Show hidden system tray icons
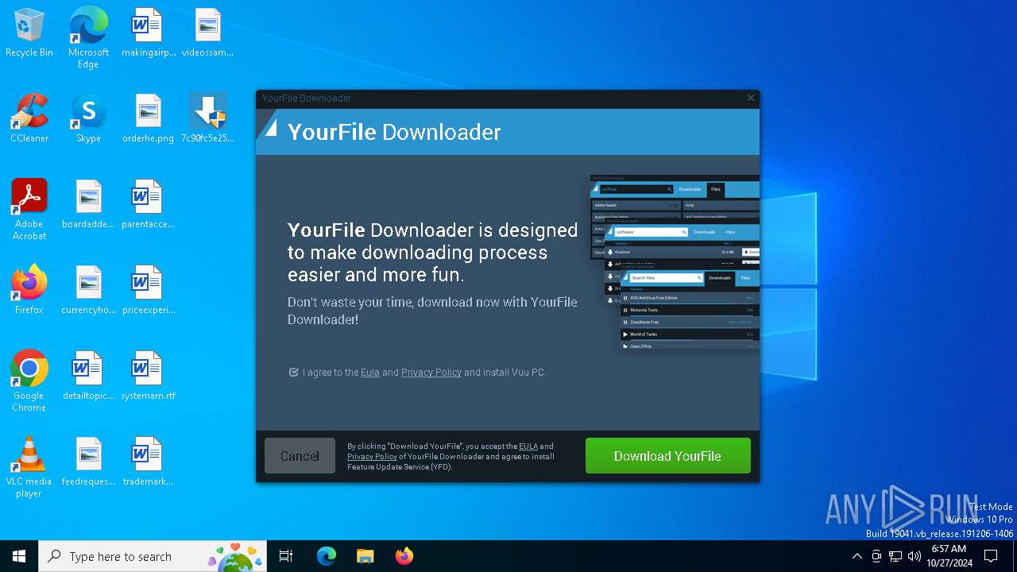 pos(857,556)
